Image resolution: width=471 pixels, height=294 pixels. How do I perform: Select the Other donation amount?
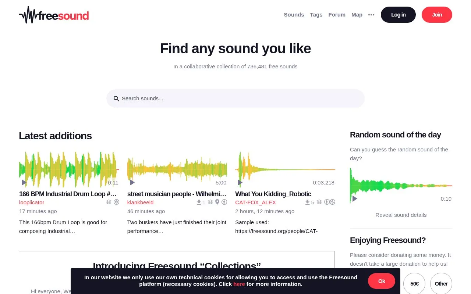coord(441,284)
